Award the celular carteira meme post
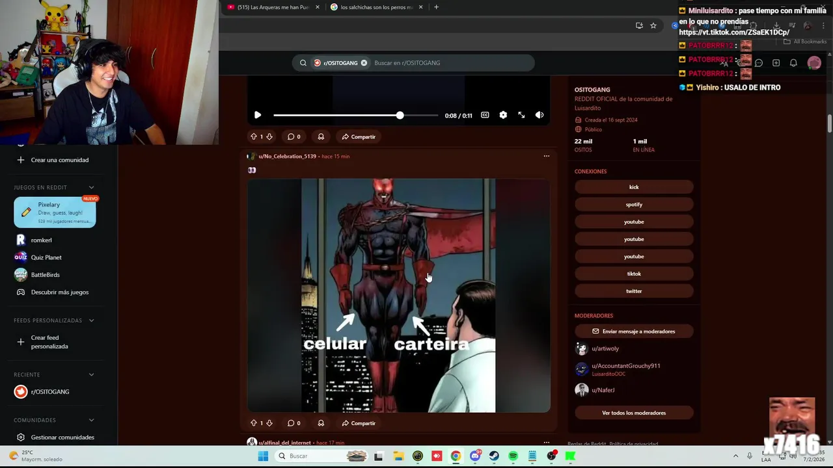This screenshot has width=833, height=468. (321, 423)
